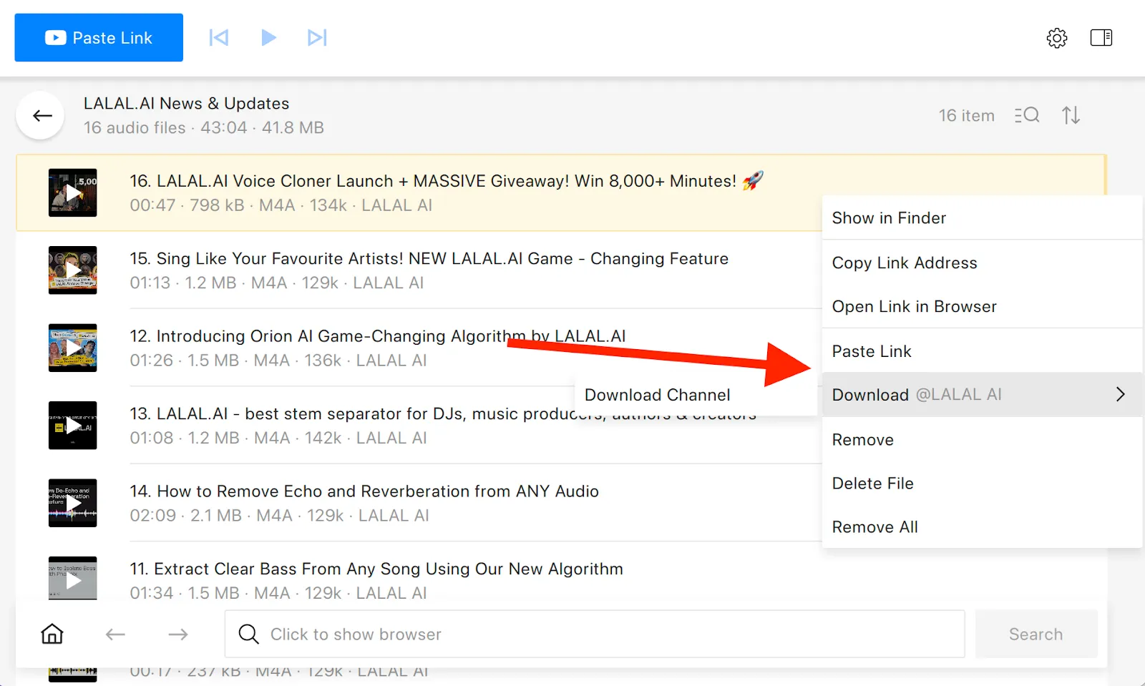Image resolution: width=1145 pixels, height=686 pixels.
Task: Navigate browser forward arrow
Action: pyautogui.click(x=178, y=634)
